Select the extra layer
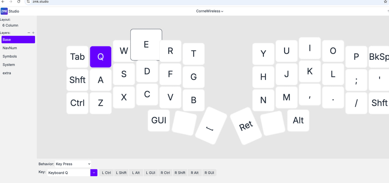Image resolution: width=389 pixels, height=183 pixels. [7, 73]
